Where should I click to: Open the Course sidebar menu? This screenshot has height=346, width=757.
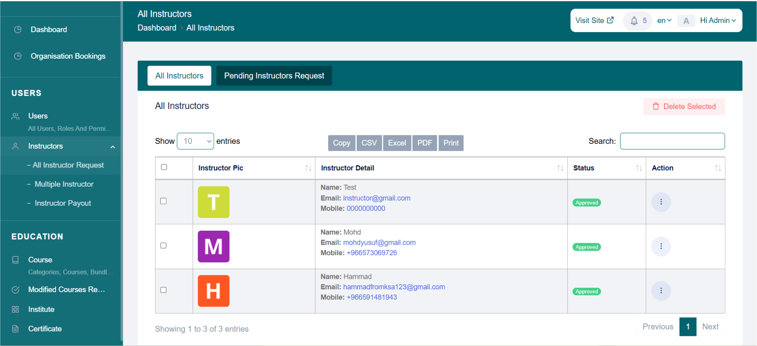tap(40, 260)
